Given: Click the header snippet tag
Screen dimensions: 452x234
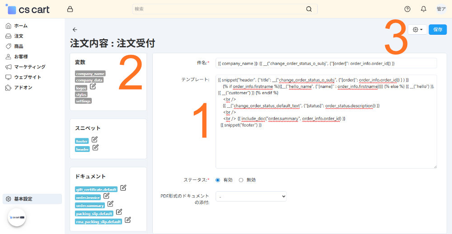Looking at the screenshot, I should [x=82, y=149].
